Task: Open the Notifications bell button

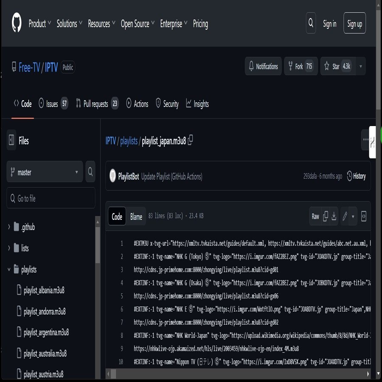Action: tap(263, 66)
